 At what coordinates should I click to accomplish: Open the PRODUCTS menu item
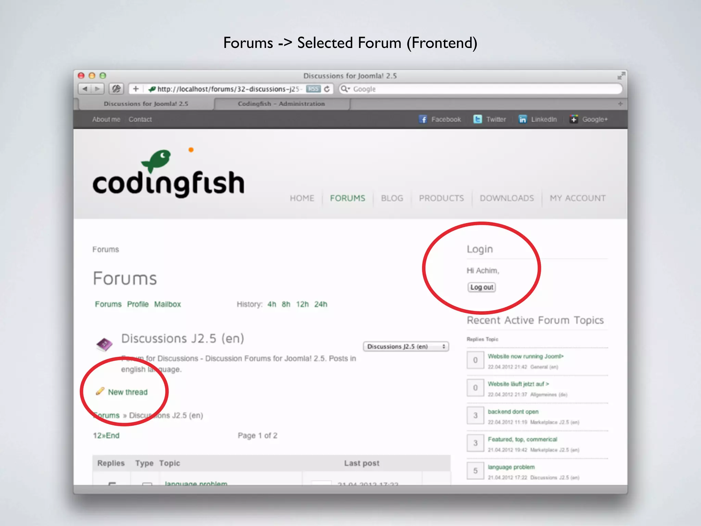coord(441,198)
